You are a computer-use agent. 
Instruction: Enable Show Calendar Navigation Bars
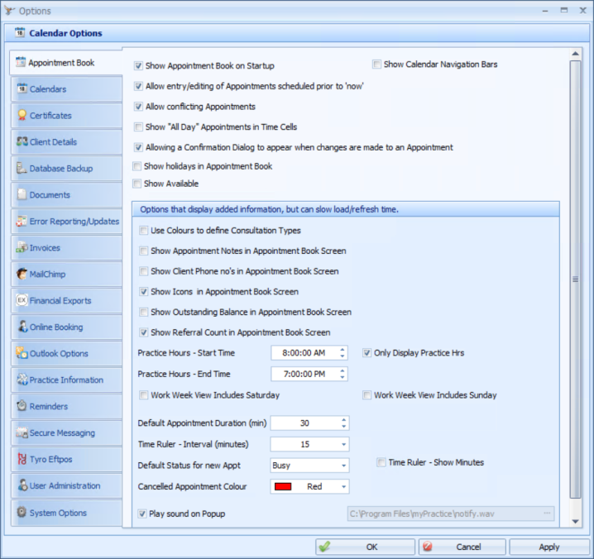pyautogui.click(x=376, y=64)
